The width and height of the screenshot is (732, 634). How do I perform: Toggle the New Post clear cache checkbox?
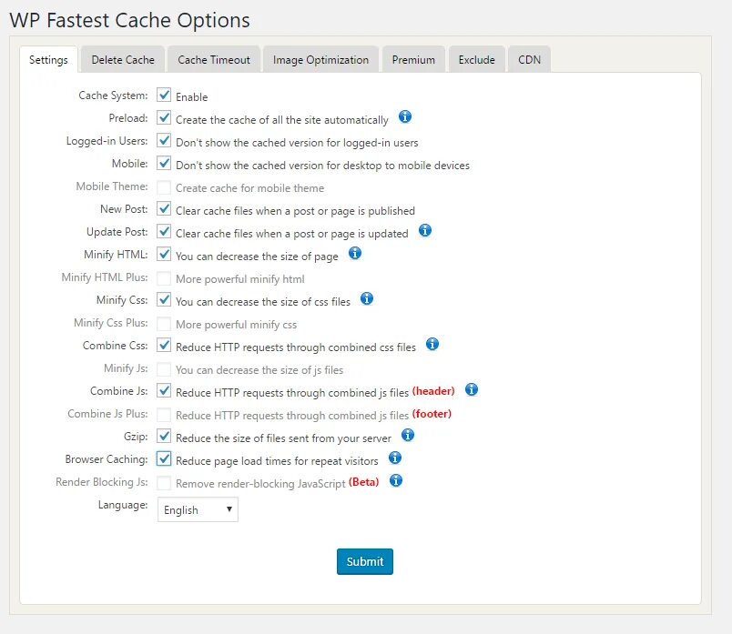[x=164, y=209]
